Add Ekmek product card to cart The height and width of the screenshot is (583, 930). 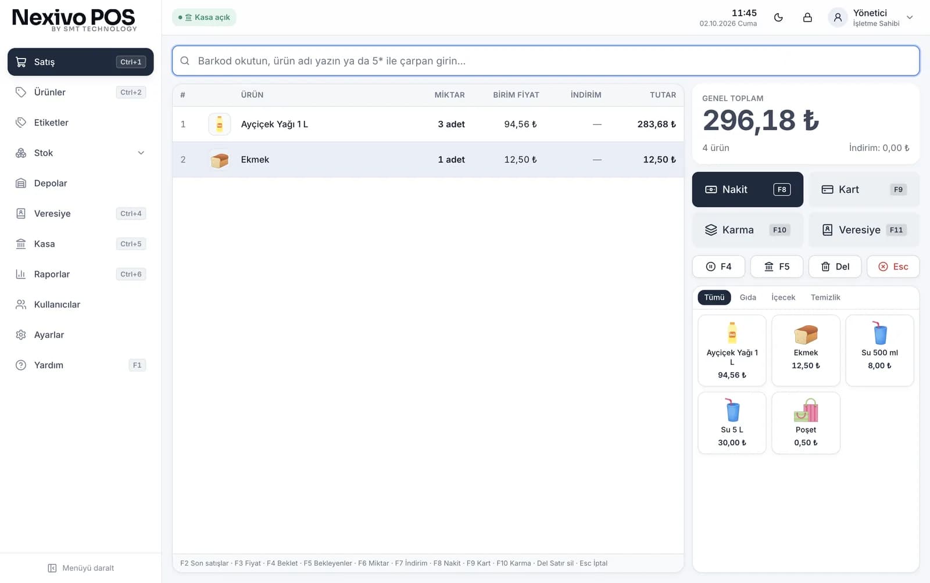[806, 351]
